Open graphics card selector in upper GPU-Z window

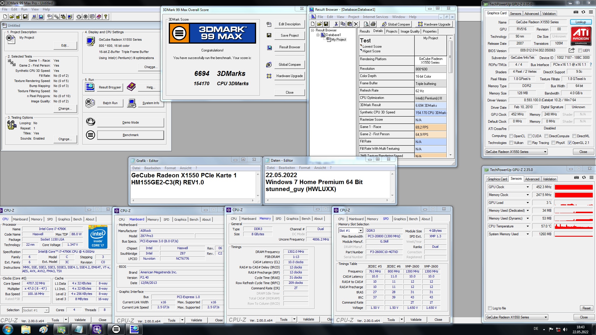(x=516, y=152)
